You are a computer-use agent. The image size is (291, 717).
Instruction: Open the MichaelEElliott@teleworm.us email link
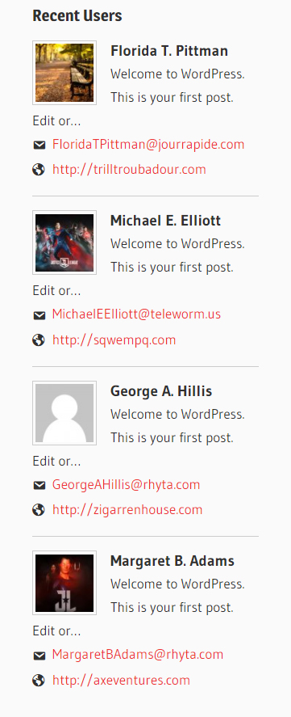coord(136,314)
